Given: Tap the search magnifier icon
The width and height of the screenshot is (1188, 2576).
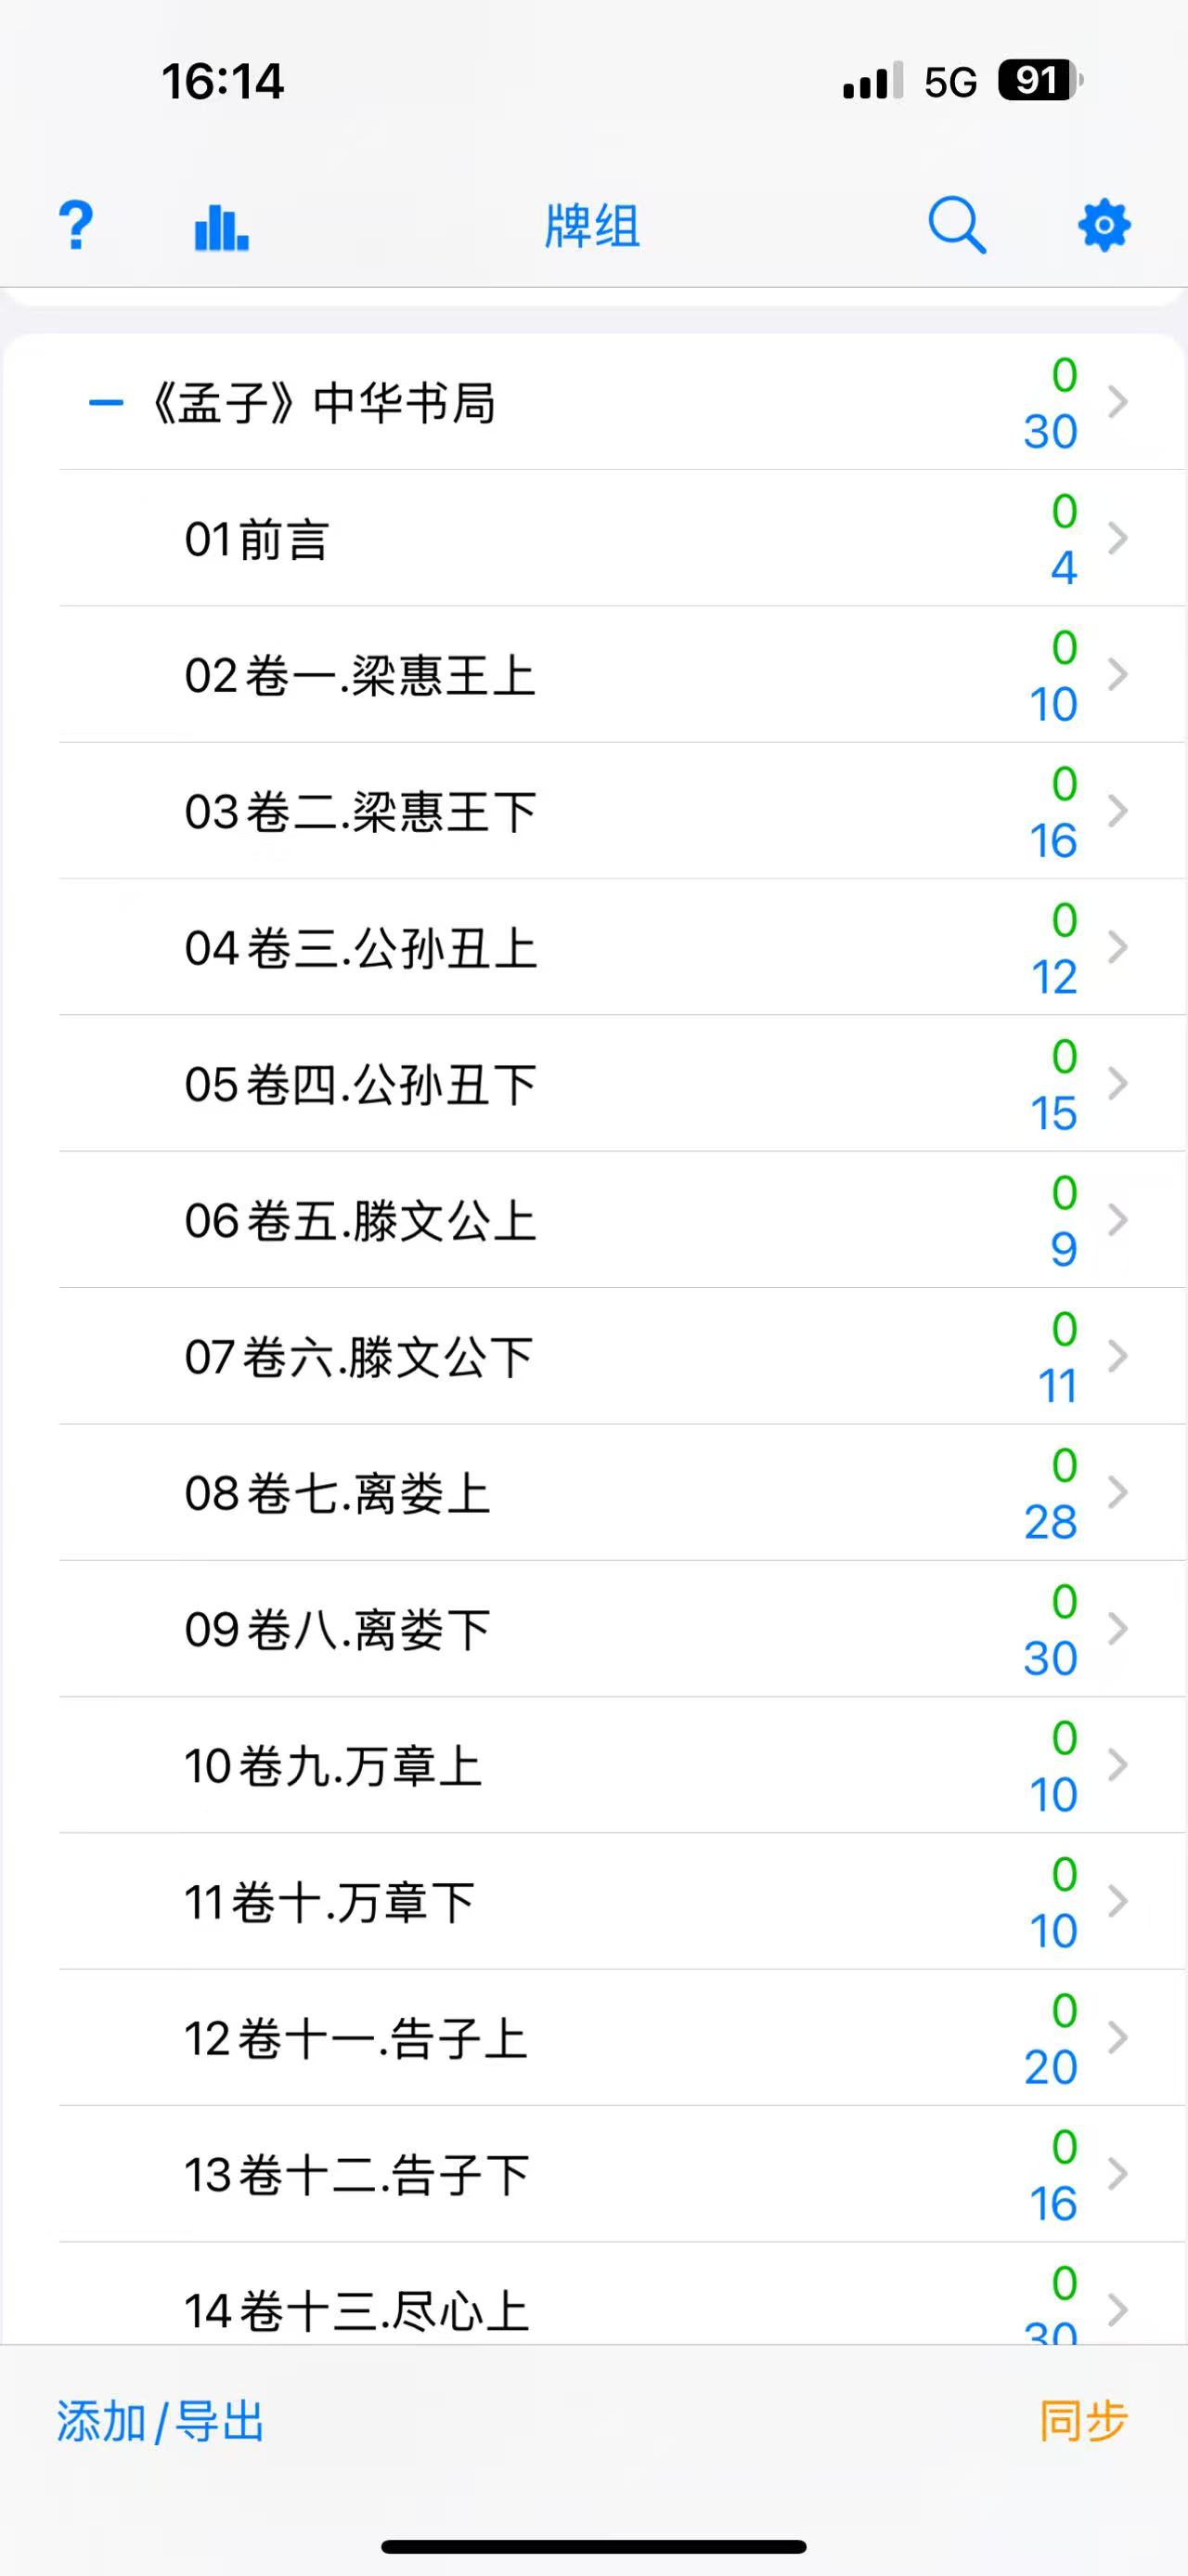Looking at the screenshot, I should pyautogui.click(x=956, y=225).
